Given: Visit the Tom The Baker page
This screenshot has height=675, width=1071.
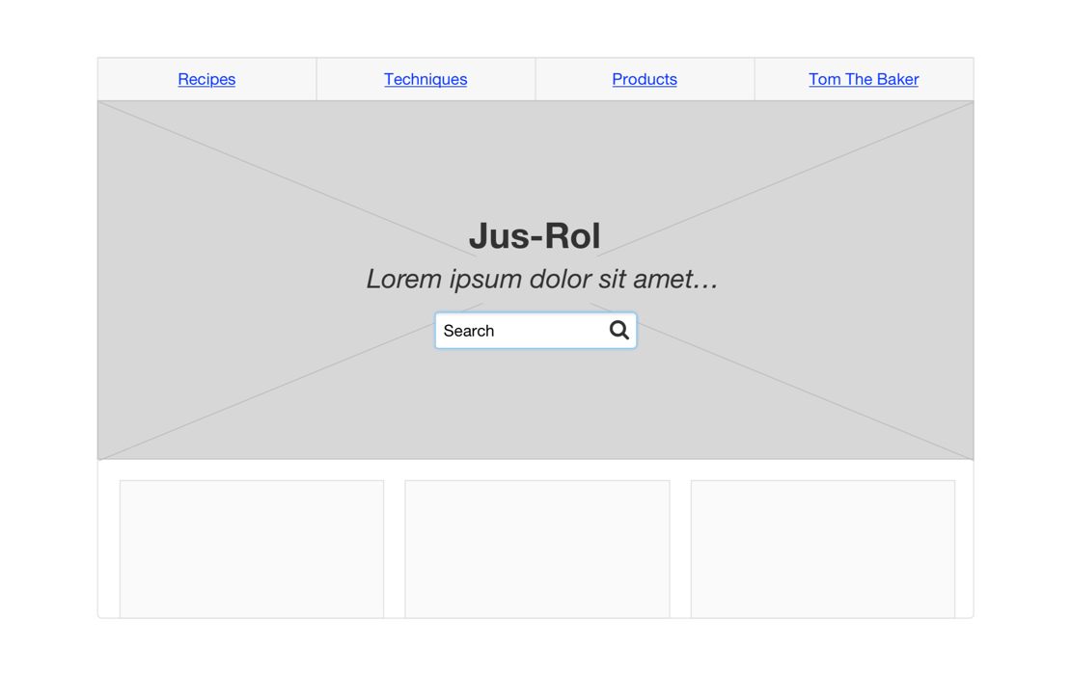Looking at the screenshot, I should 864,79.
